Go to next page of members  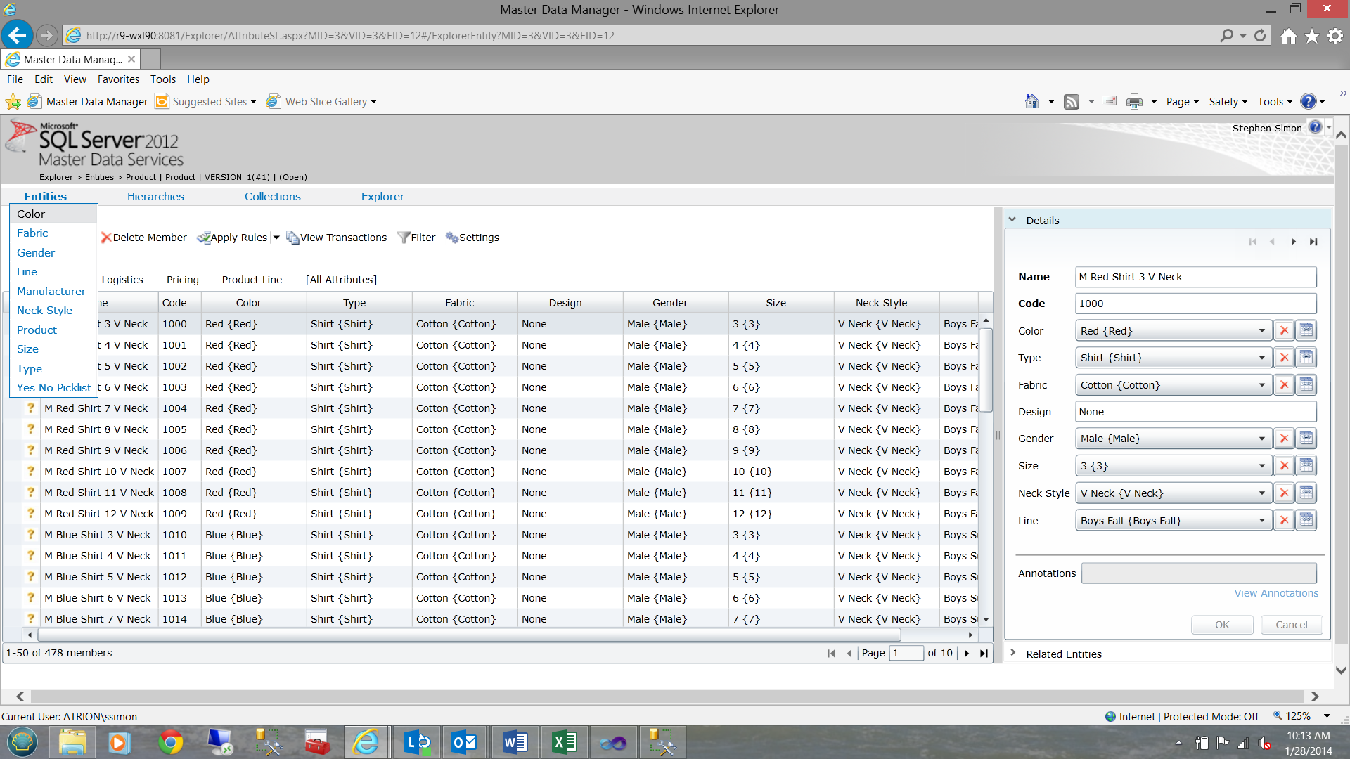(967, 653)
